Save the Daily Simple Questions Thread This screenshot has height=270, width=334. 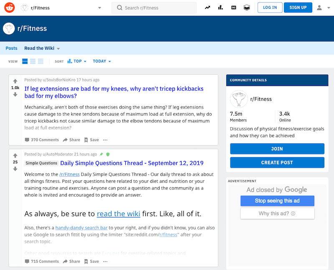tap(91, 261)
